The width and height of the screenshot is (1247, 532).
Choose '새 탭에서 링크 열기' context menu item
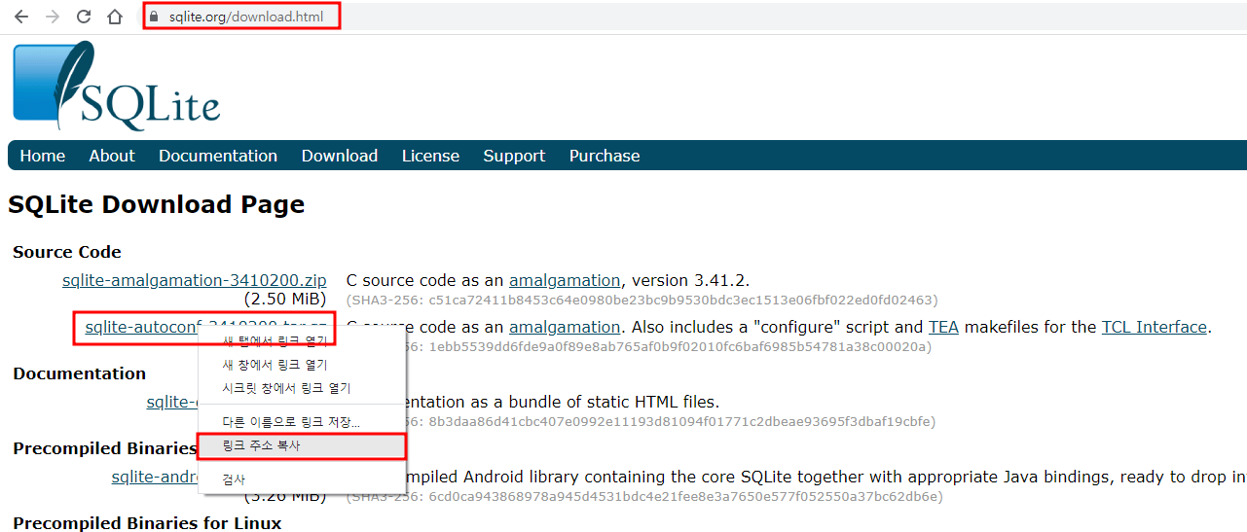coord(302,341)
